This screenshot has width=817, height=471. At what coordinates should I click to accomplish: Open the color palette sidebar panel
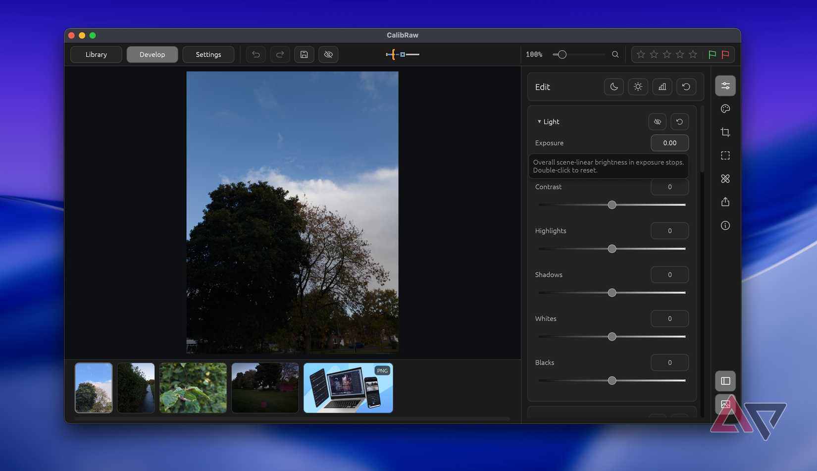(725, 109)
